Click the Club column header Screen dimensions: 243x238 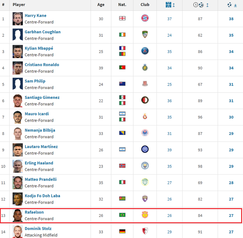pyautogui.click(x=145, y=5)
